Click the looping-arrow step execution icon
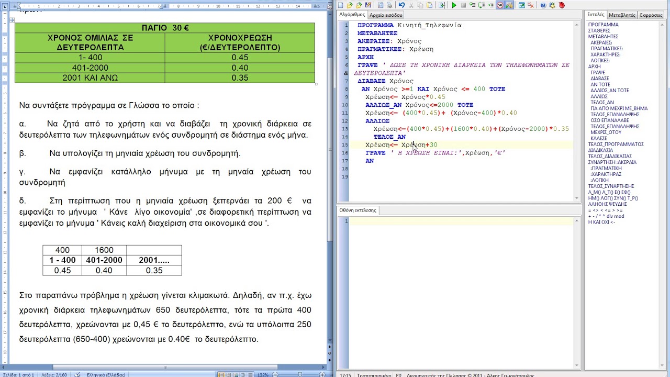The height and width of the screenshot is (377, 670). tap(482, 5)
